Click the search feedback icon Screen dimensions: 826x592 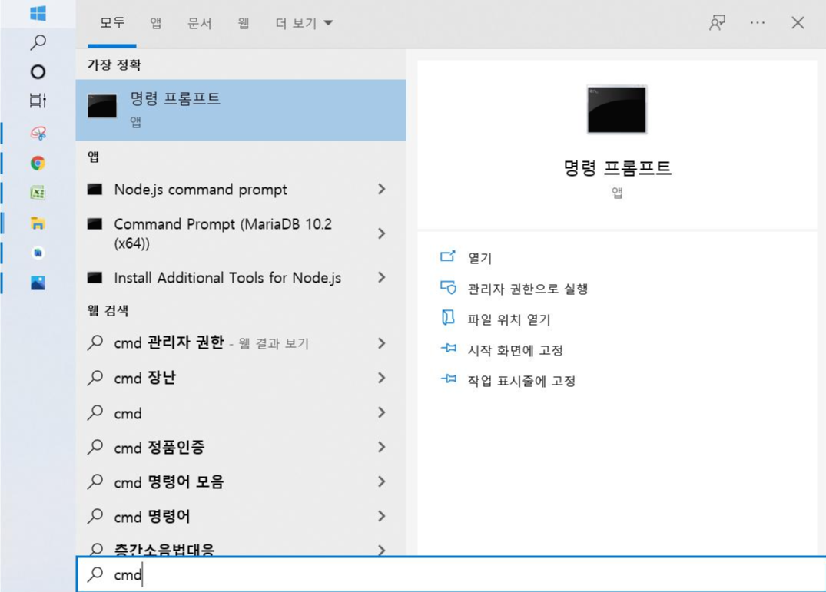click(x=717, y=23)
